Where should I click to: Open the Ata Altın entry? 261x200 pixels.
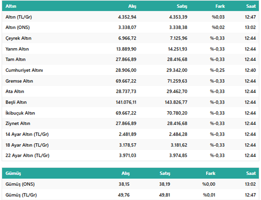click(15, 91)
